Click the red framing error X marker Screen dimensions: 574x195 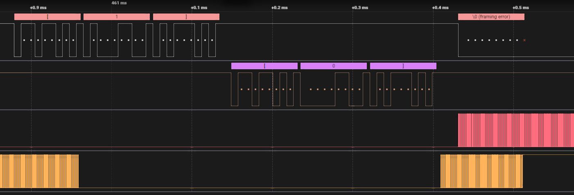(x=524, y=40)
